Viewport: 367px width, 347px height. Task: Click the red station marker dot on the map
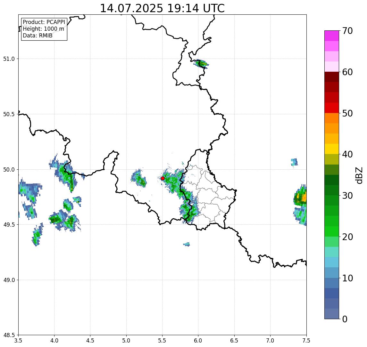click(163, 178)
